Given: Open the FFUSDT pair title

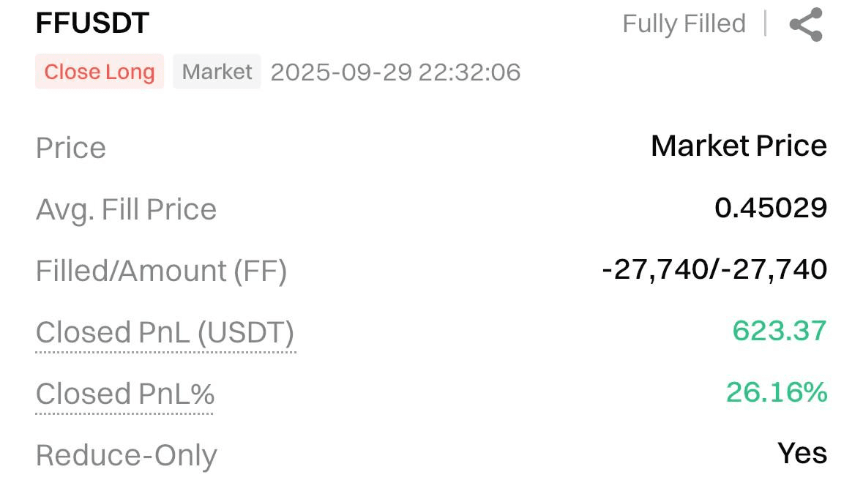Looking at the screenshot, I should pos(92,23).
